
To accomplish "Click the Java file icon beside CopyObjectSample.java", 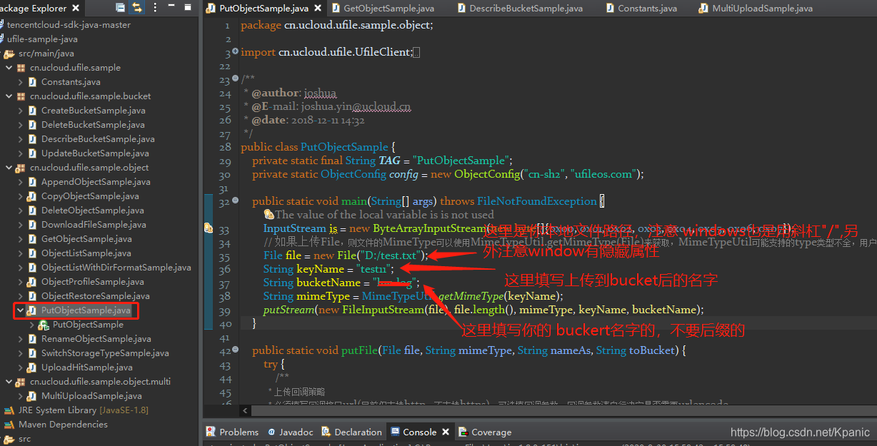I will 32,196.
